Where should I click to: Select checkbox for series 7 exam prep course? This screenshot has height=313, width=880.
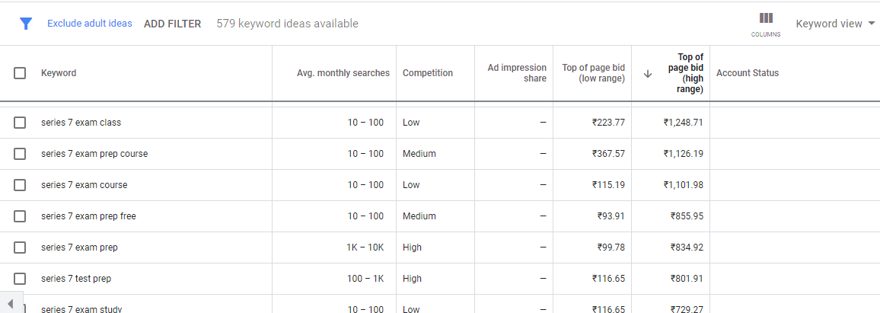(20, 153)
